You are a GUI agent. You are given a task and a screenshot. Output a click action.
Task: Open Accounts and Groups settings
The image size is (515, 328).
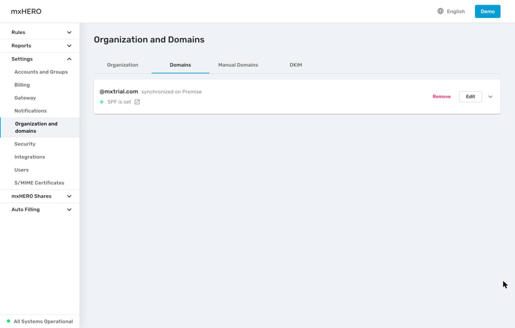41,72
